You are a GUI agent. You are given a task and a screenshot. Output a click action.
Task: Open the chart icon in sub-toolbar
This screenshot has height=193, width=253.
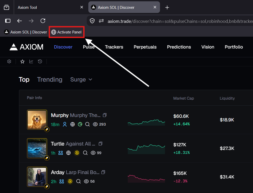[x=31, y=61]
